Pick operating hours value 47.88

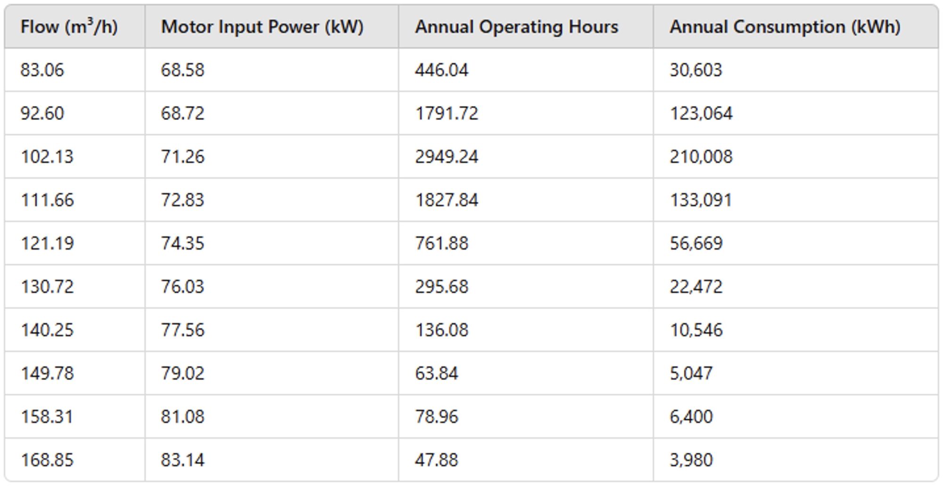point(437,460)
